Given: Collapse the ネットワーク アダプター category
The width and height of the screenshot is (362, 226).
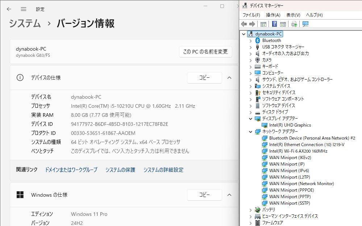Looking at the screenshot, I should click(251, 132).
